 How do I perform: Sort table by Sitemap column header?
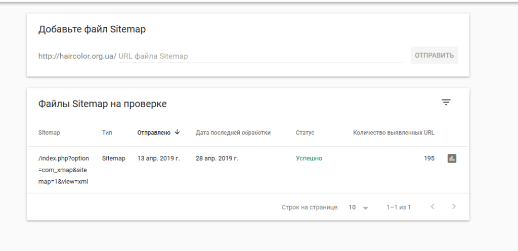[x=49, y=133]
